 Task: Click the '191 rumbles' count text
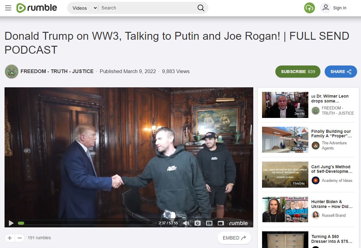[x=39, y=238]
